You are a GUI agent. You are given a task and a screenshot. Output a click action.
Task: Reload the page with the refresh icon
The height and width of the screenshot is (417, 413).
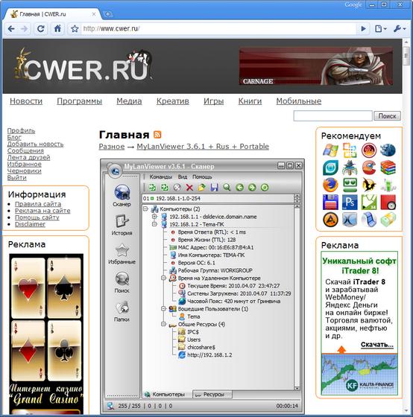click(41, 29)
